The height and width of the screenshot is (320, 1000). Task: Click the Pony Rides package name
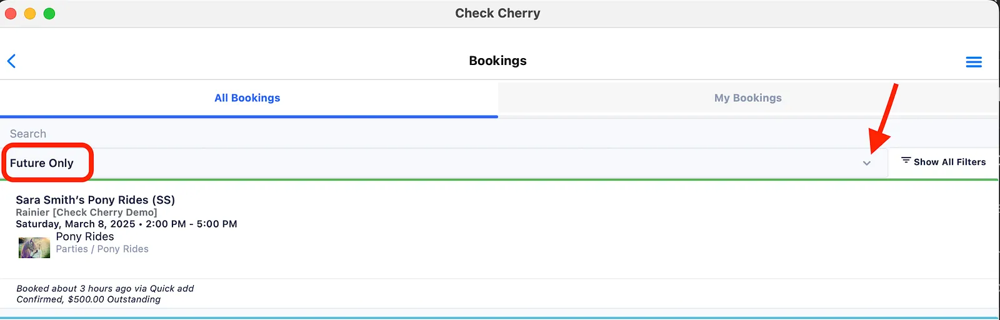pyautogui.click(x=85, y=236)
